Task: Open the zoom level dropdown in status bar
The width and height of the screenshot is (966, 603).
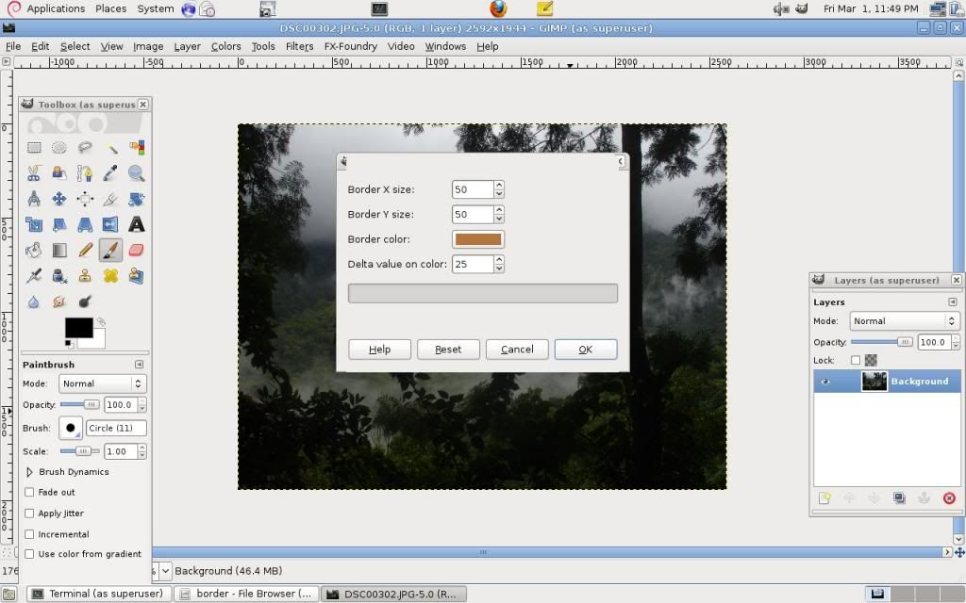Action: pyautogui.click(x=165, y=571)
